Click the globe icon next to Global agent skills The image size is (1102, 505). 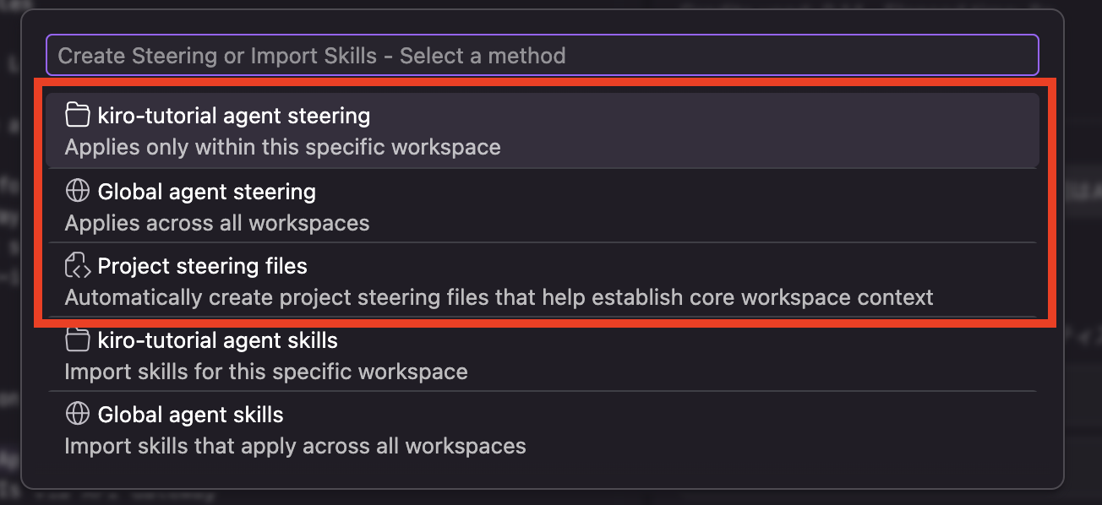(x=79, y=414)
